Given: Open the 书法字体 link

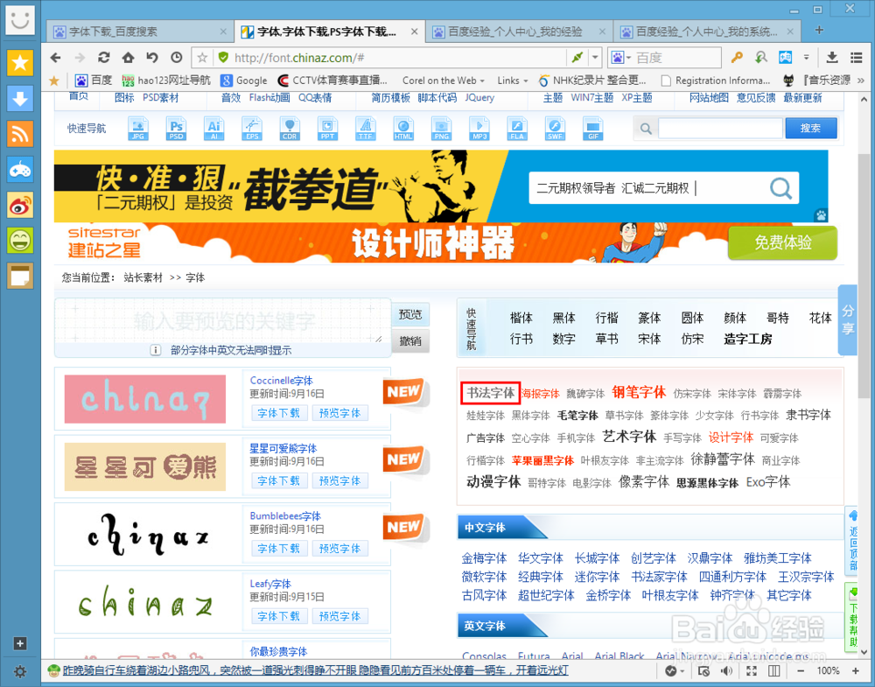Looking at the screenshot, I should (x=491, y=393).
